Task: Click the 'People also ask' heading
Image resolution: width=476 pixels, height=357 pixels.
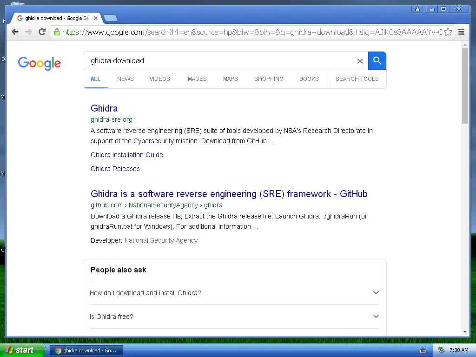Action: [119, 270]
